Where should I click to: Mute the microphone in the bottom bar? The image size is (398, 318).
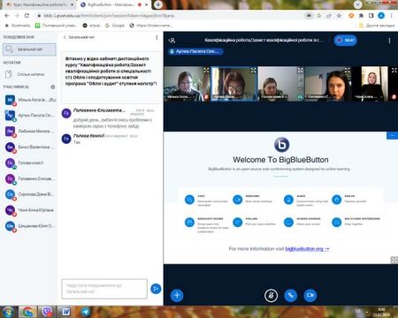271,295
